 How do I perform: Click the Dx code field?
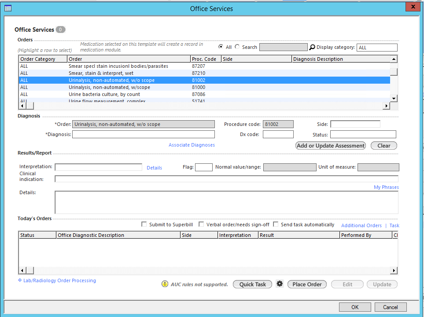click(278, 134)
